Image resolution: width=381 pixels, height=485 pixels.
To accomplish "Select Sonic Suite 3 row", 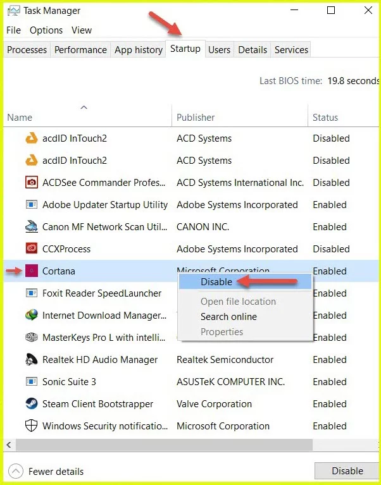I will tap(191, 381).
